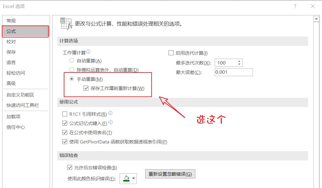Click the 最大误差 input field
This screenshot has height=188, width=322.
pos(234,72)
